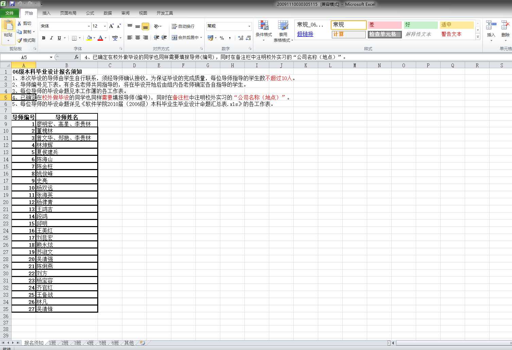The width and height of the screenshot is (512, 350).
Task: Switch to the 插入 (Insert) ribbon tab
Action: coord(46,13)
